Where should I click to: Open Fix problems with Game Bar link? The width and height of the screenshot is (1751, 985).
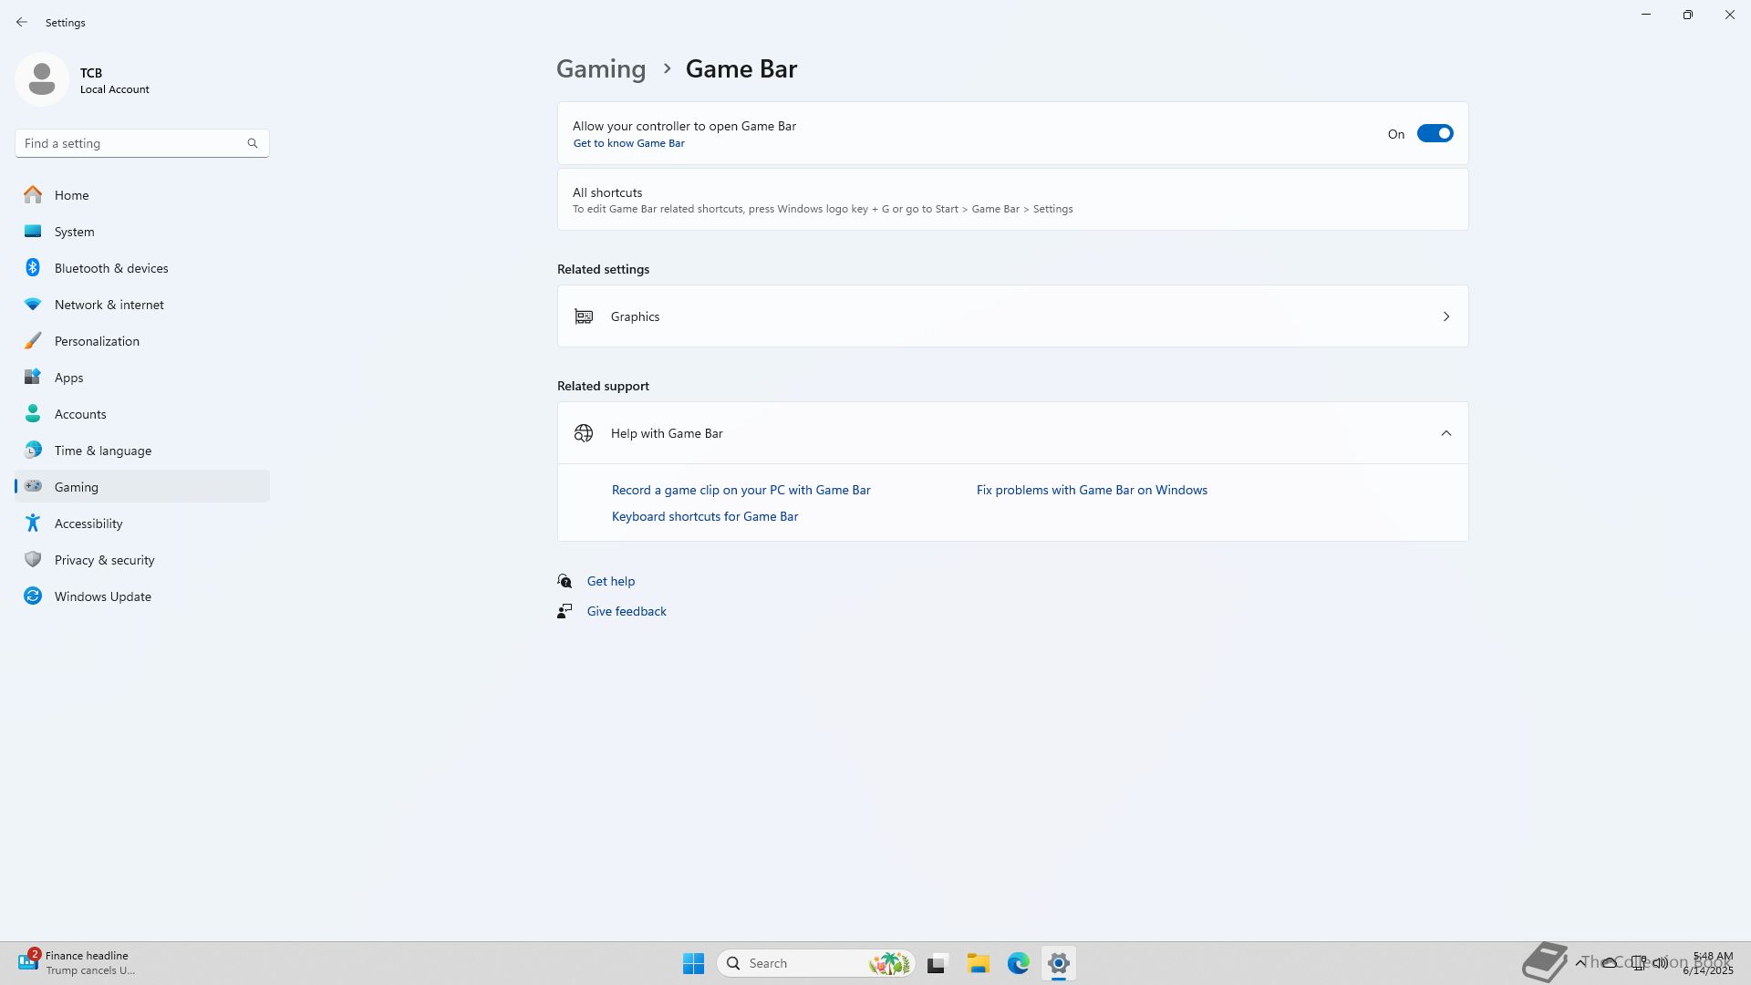pos(1092,490)
